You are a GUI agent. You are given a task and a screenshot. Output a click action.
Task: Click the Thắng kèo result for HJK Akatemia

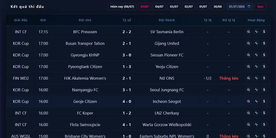coord(229,78)
